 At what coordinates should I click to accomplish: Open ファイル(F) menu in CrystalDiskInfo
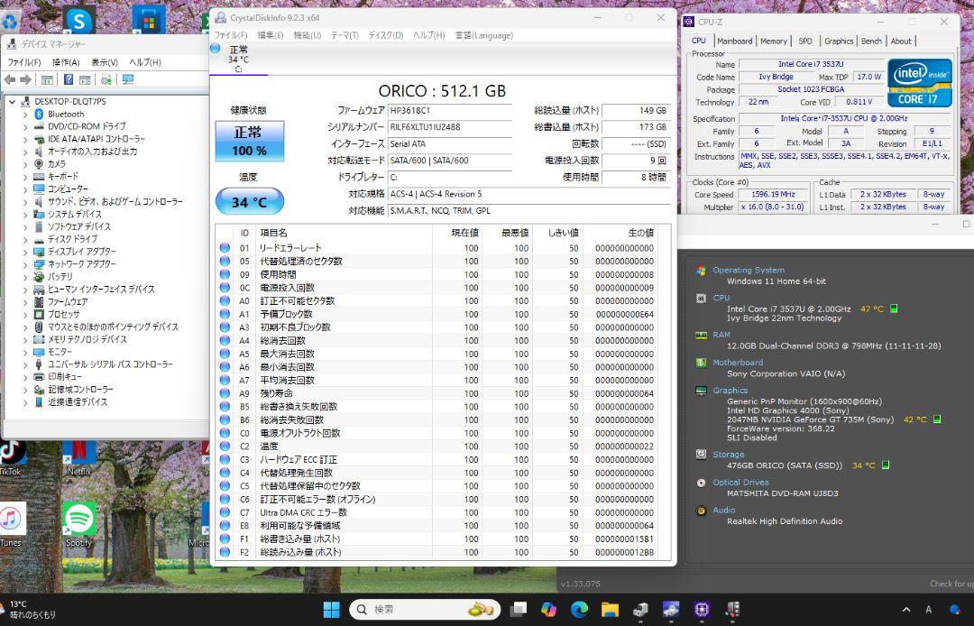[x=231, y=35]
